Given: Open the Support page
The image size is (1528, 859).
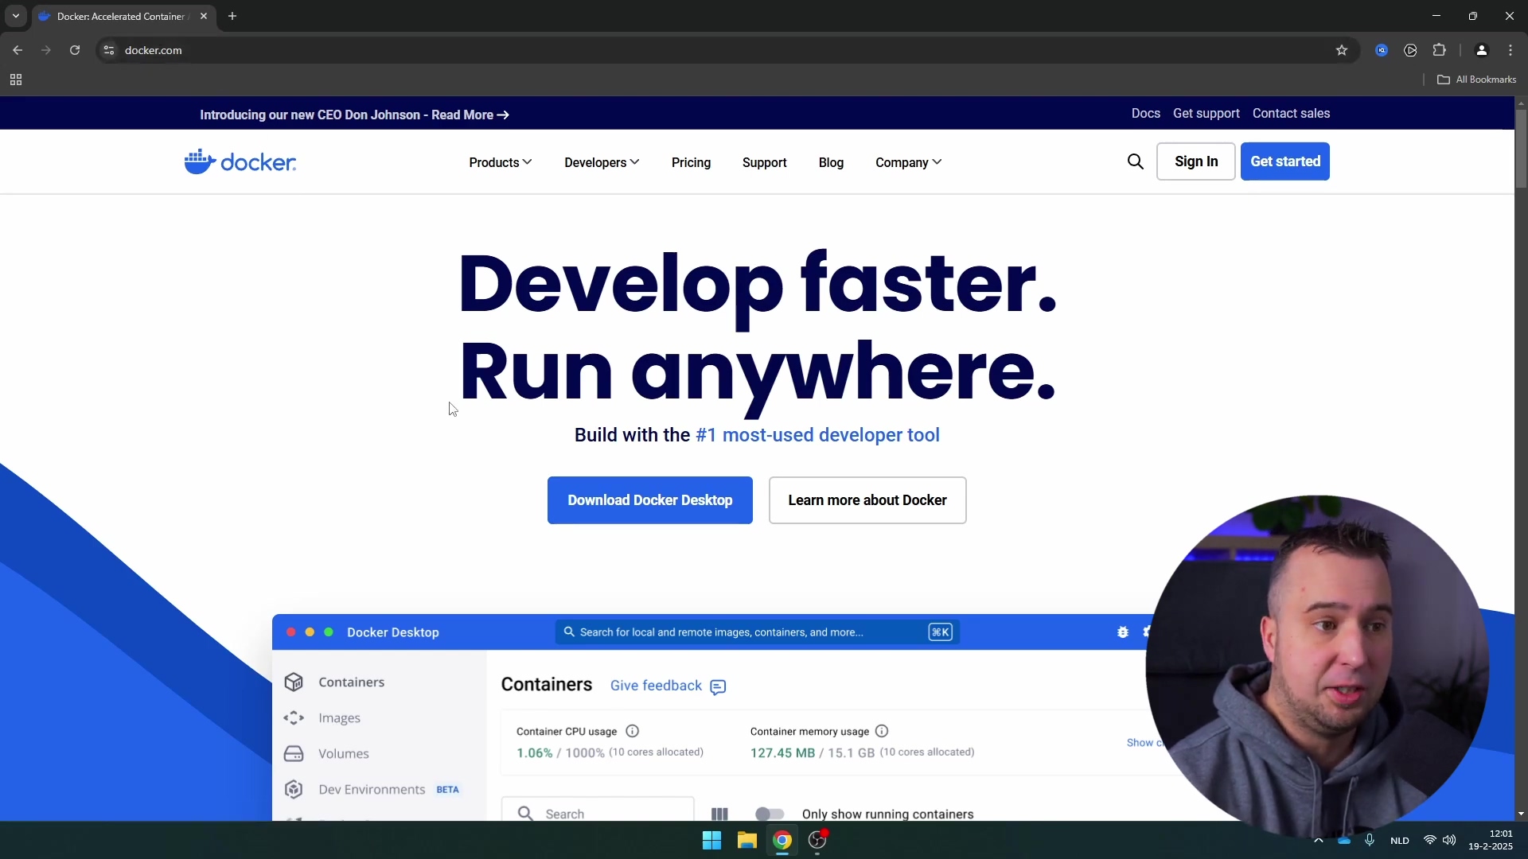Looking at the screenshot, I should (764, 162).
